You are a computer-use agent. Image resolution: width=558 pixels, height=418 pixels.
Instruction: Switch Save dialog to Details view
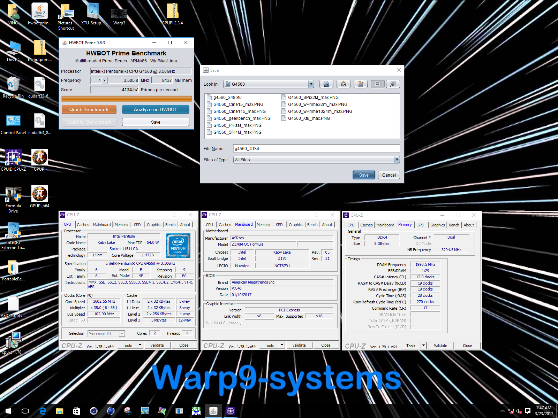coord(393,84)
